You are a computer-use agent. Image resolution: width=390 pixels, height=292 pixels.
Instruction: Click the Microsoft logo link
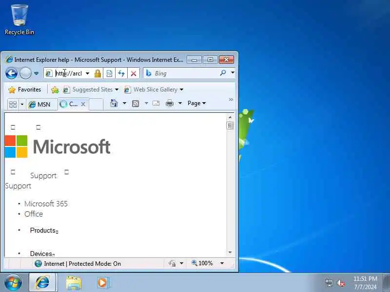point(58,146)
